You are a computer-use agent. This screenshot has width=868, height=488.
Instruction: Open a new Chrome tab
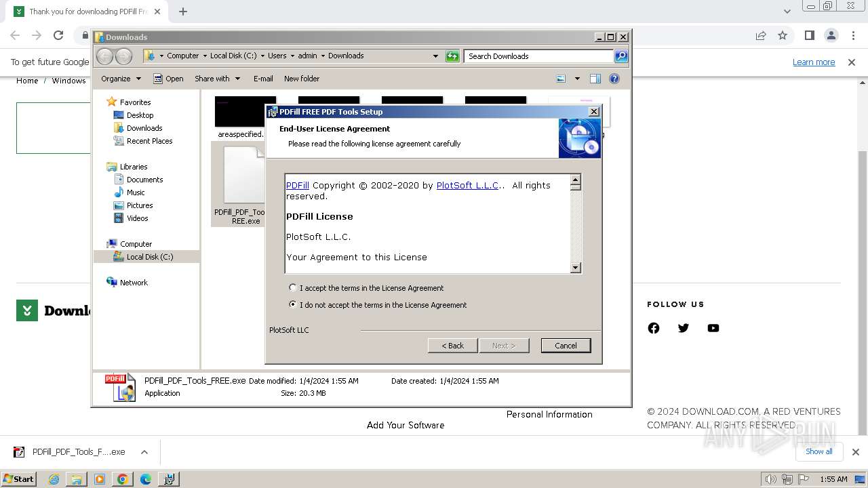click(x=183, y=12)
